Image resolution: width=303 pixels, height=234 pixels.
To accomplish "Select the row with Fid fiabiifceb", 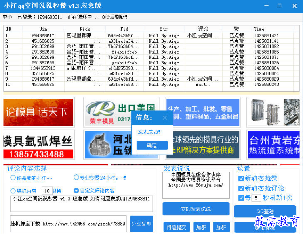I will [x=151, y=52].
